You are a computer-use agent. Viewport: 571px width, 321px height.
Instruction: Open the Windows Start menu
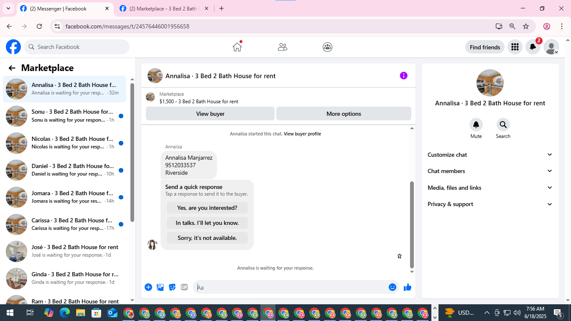[10, 313]
